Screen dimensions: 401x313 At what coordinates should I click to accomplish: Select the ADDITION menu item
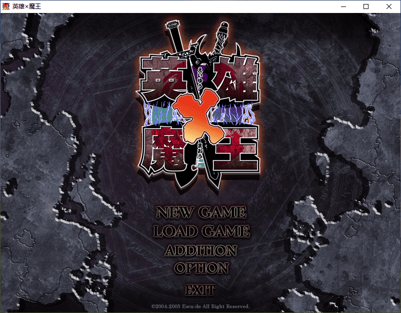[x=200, y=250]
